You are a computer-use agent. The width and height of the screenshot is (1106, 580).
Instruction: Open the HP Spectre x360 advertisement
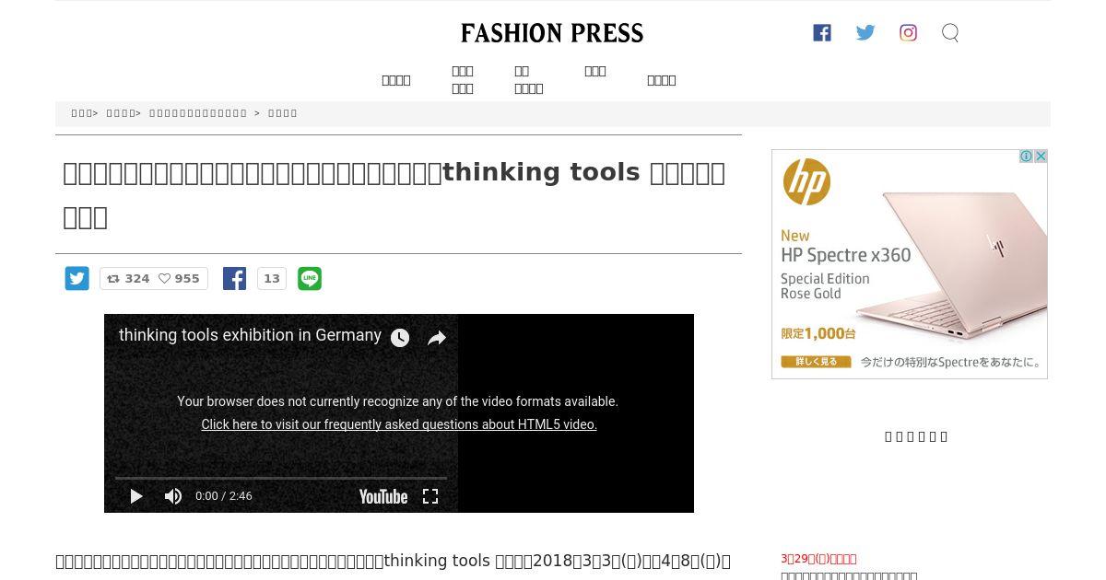point(910,264)
